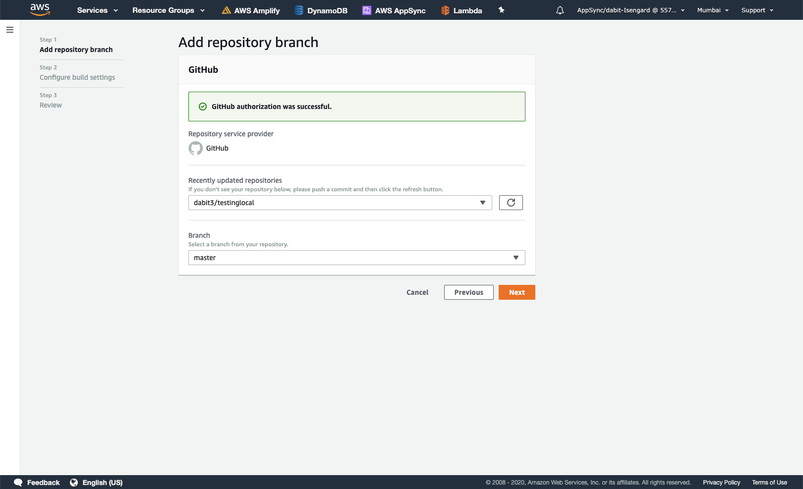The image size is (803, 489).
Task: Open the dabit3/testinglocal repository dropdown
Action: click(x=340, y=203)
